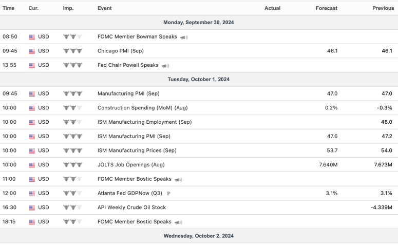Click ISM Manufacturing PMI forecast 47.6
Screen dimensions: 398x245
click(332, 136)
